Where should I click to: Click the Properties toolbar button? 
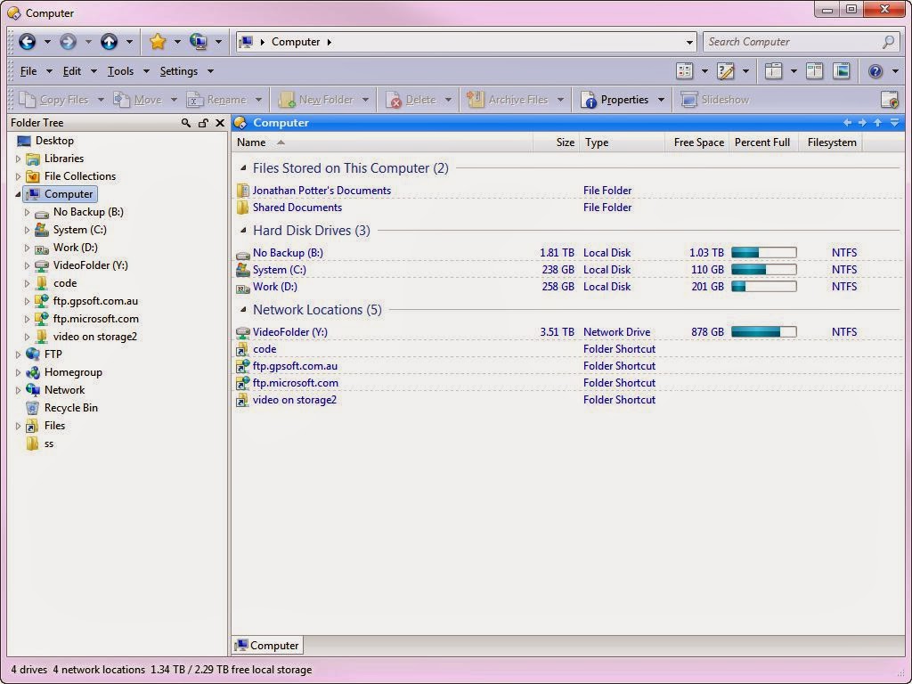click(615, 100)
